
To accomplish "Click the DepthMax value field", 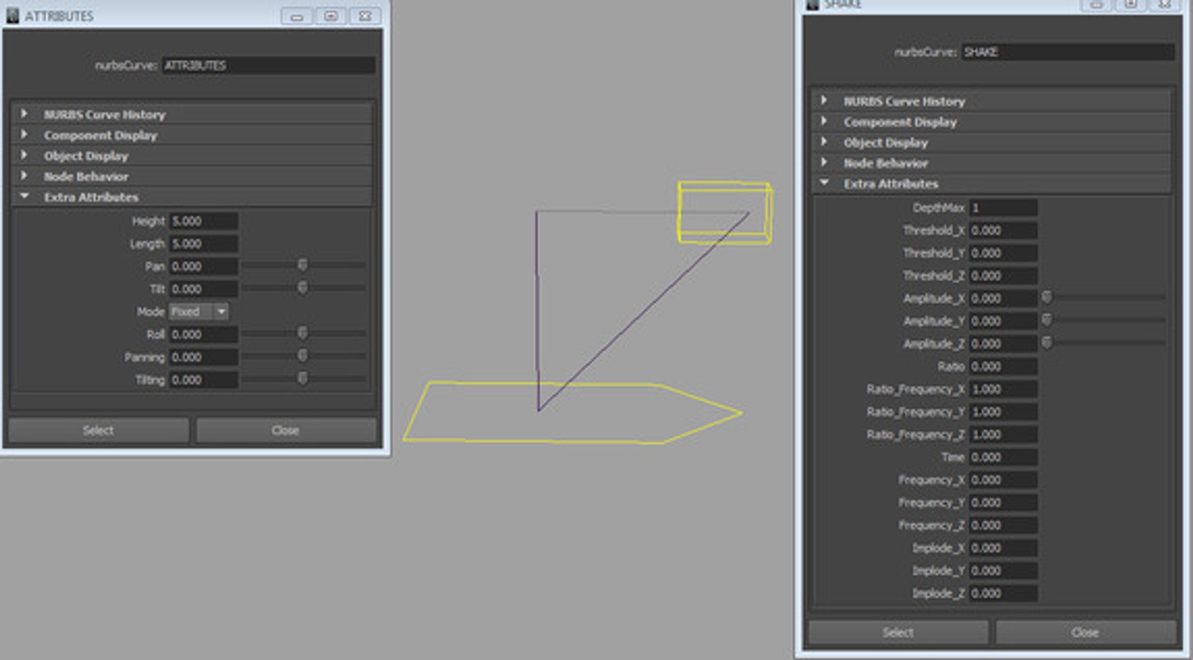I will 1003,208.
